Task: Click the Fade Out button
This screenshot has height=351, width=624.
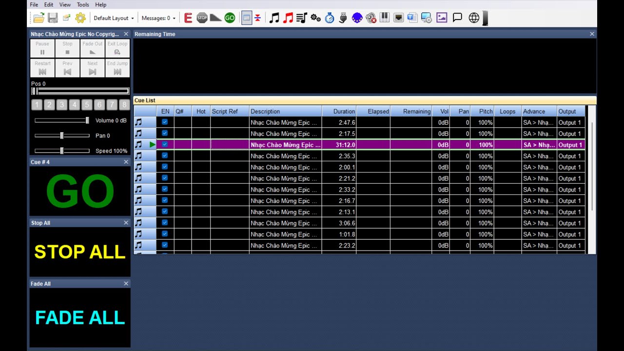Action: coord(93,48)
